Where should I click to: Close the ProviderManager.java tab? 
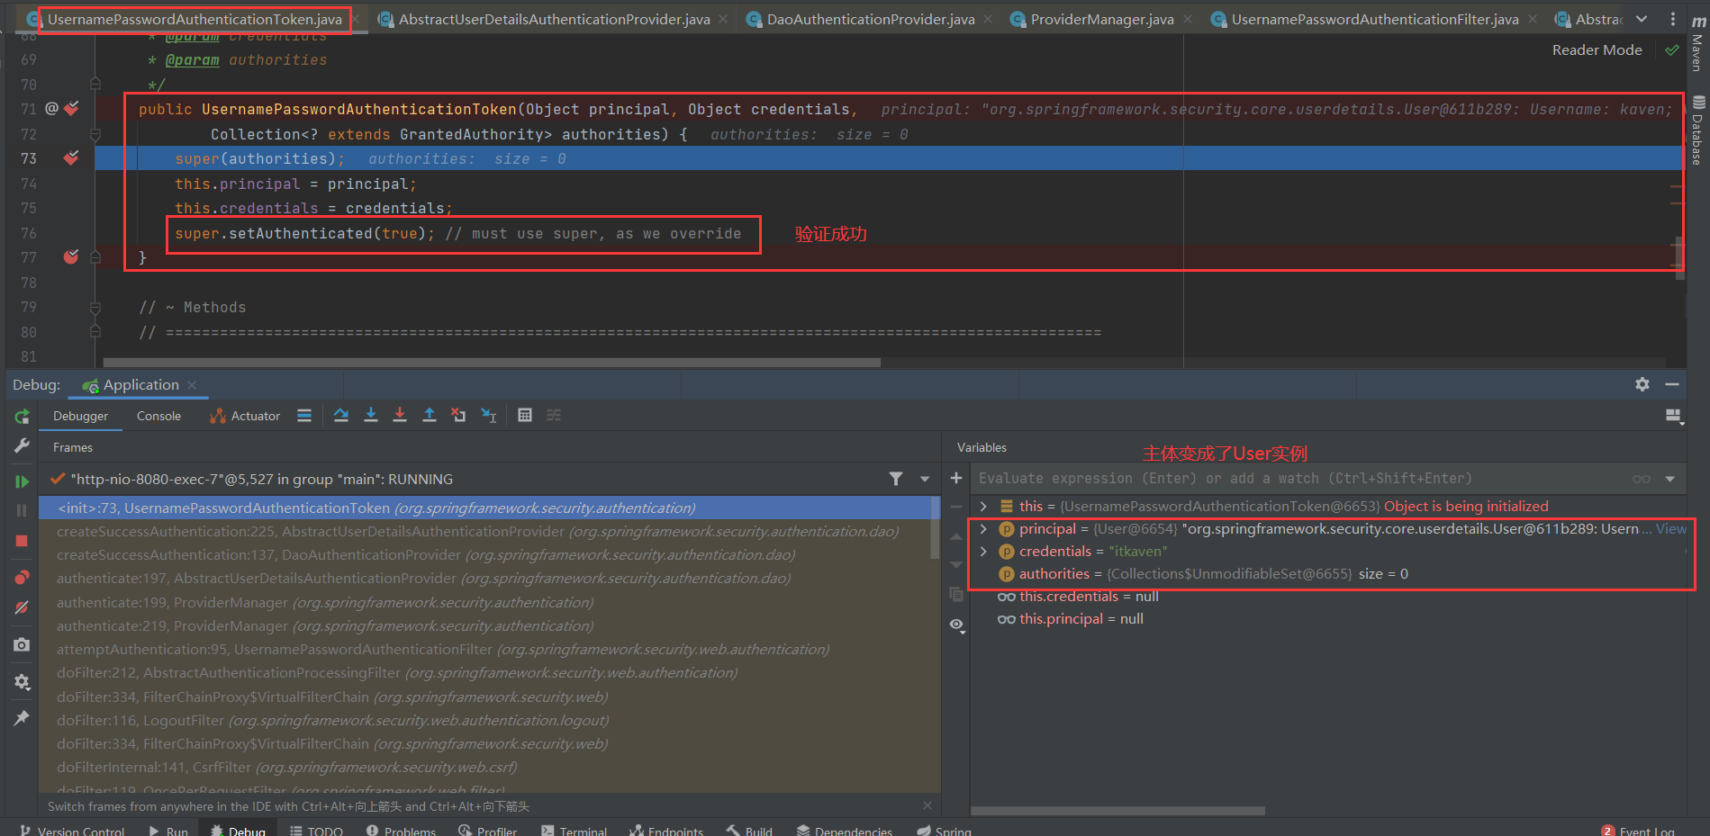(1188, 19)
